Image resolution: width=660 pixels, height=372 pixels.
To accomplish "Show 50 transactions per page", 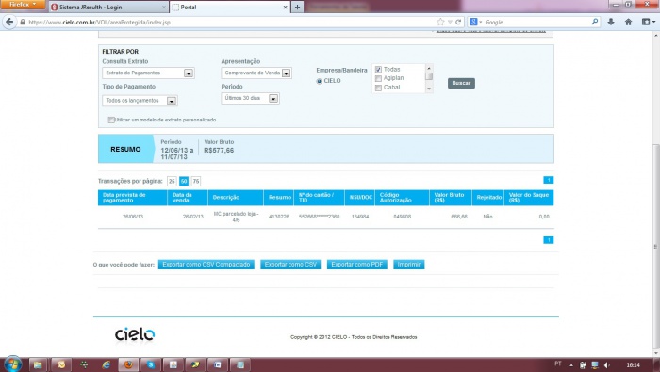I will pos(184,181).
